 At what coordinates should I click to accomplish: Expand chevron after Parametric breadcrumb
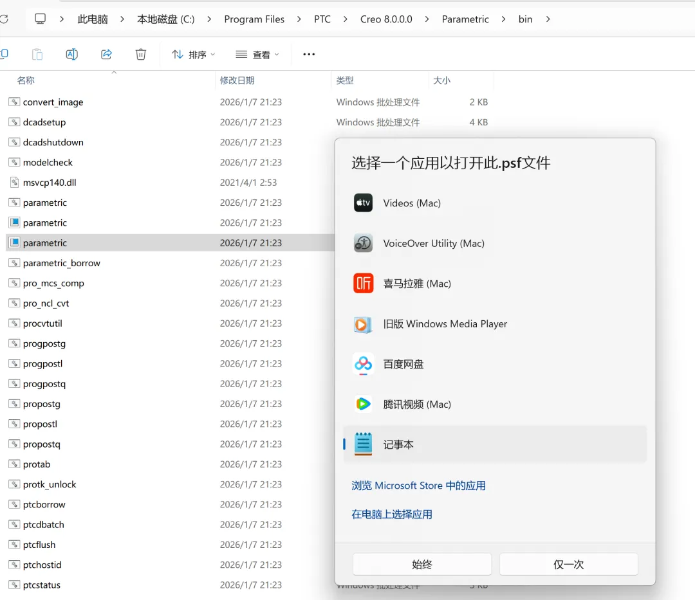pyautogui.click(x=503, y=19)
